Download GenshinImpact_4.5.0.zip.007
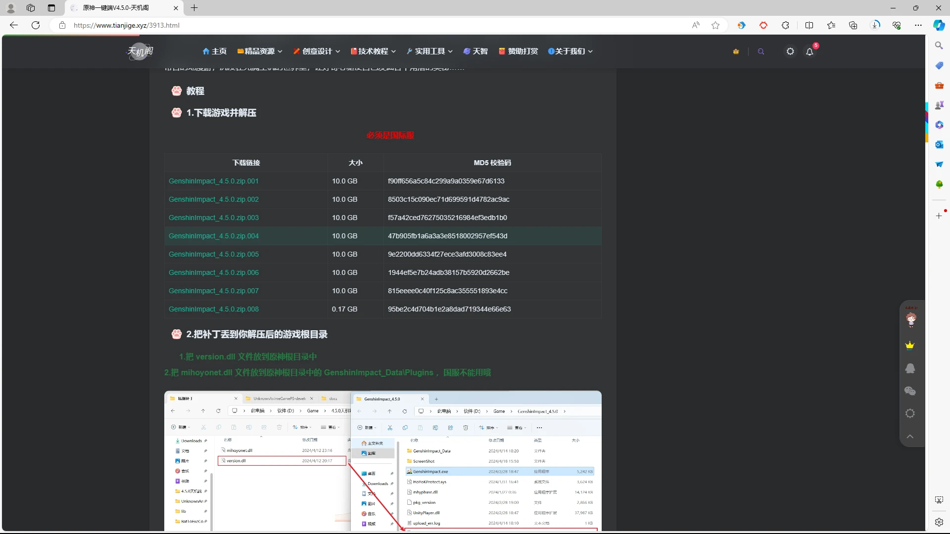 (213, 291)
